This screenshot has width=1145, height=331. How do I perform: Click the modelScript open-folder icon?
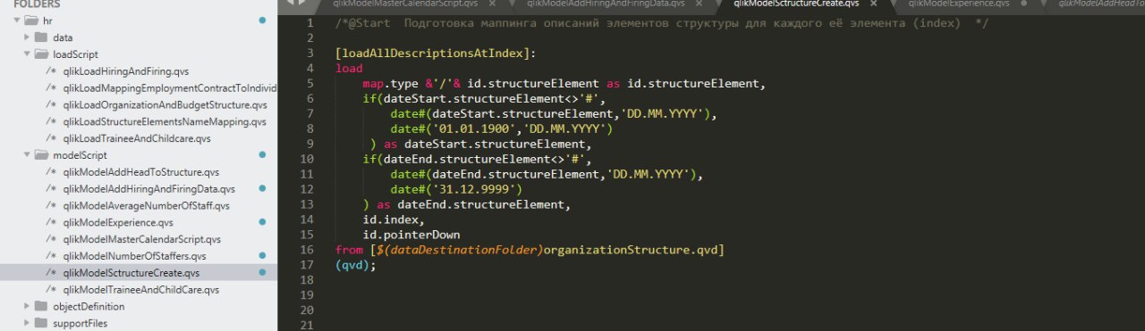click(x=41, y=155)
